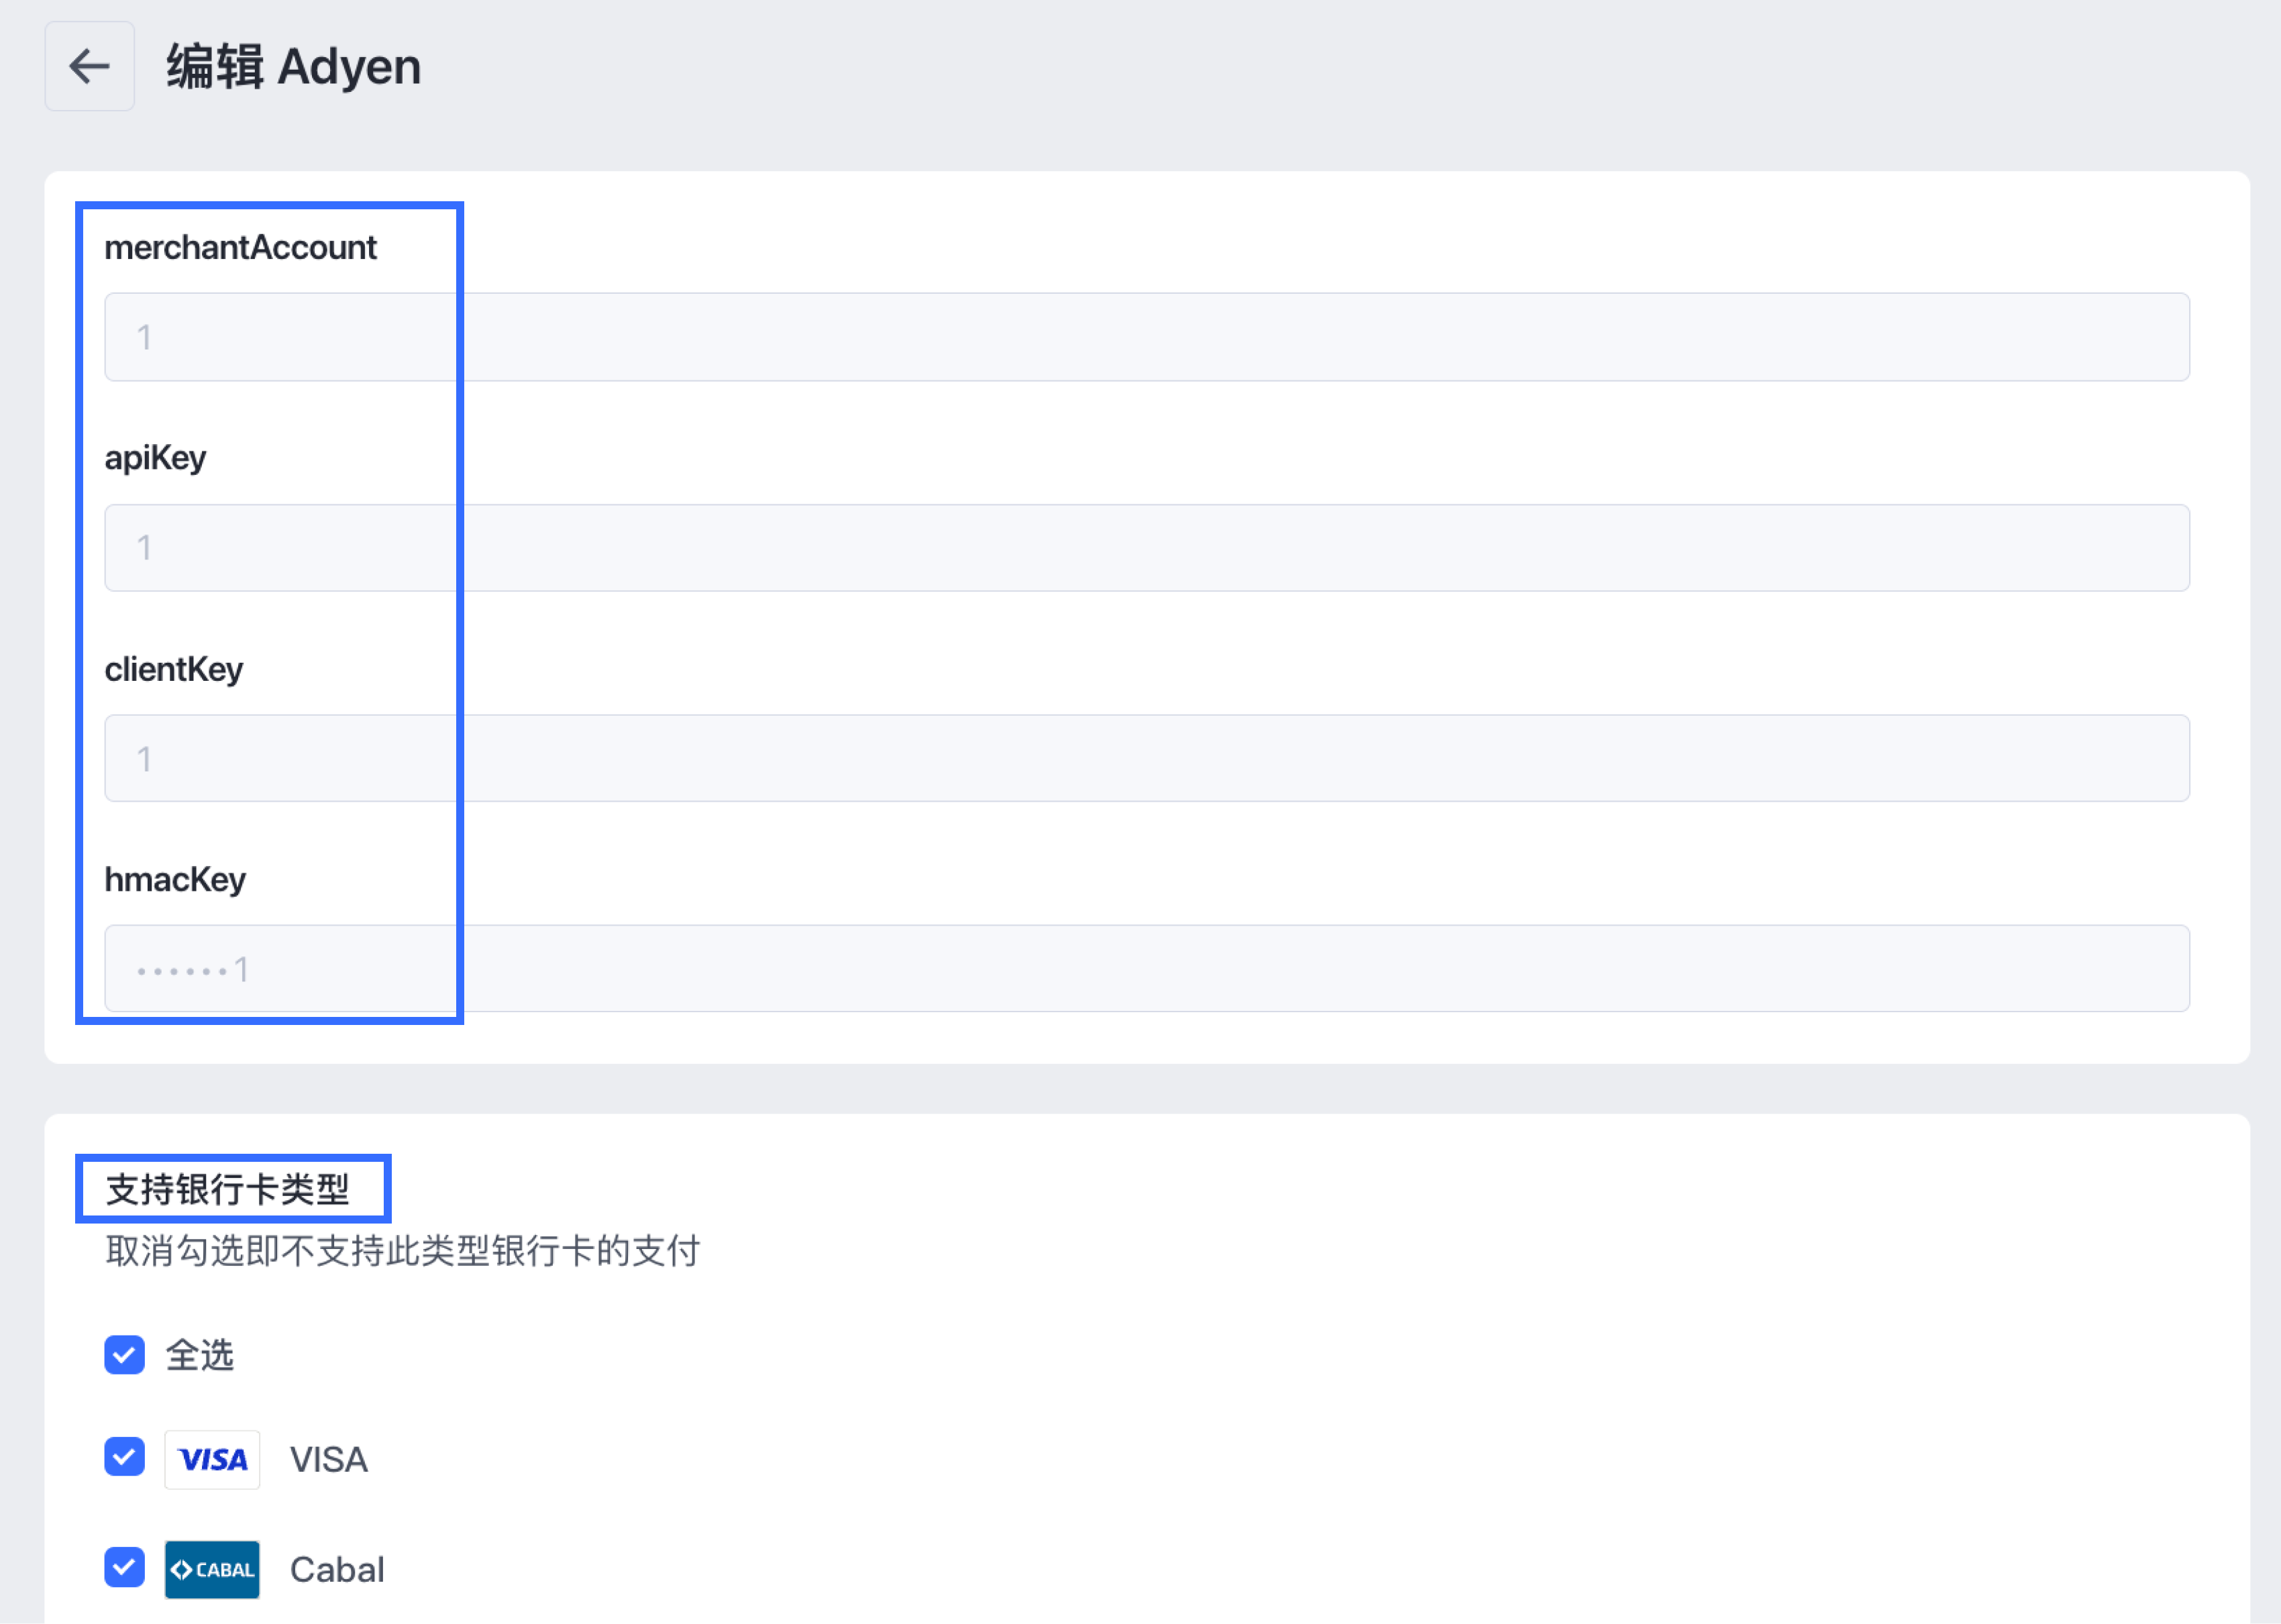Uncheck the VISA checkbox
Screen dimensions: 2281x1624
click(x=125, y=1457)
